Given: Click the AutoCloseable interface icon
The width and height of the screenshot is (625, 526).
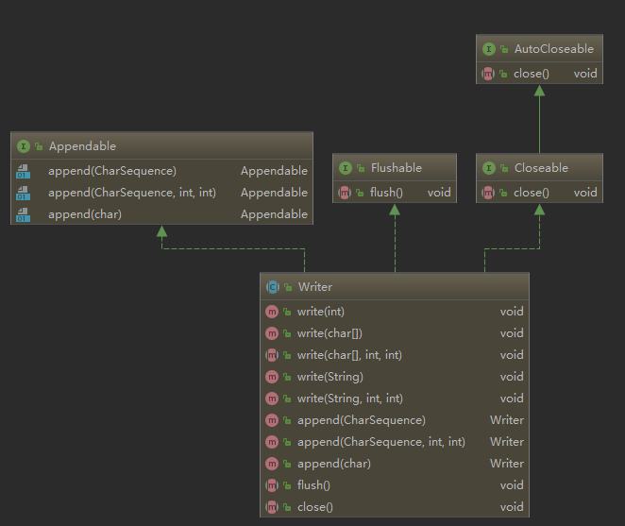Looking at the screenshot, I should click(489, 48).
